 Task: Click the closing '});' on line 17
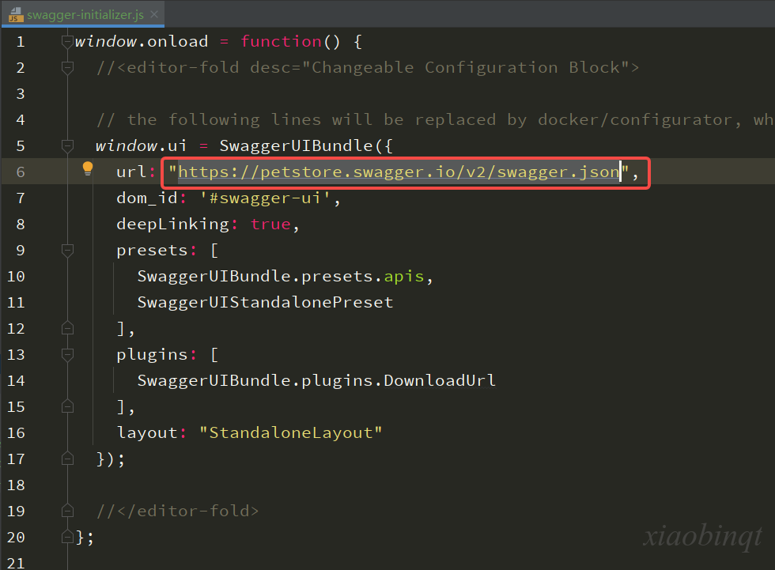tap(111, 459)
